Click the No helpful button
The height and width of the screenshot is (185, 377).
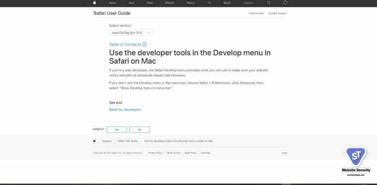click(140, 129)
